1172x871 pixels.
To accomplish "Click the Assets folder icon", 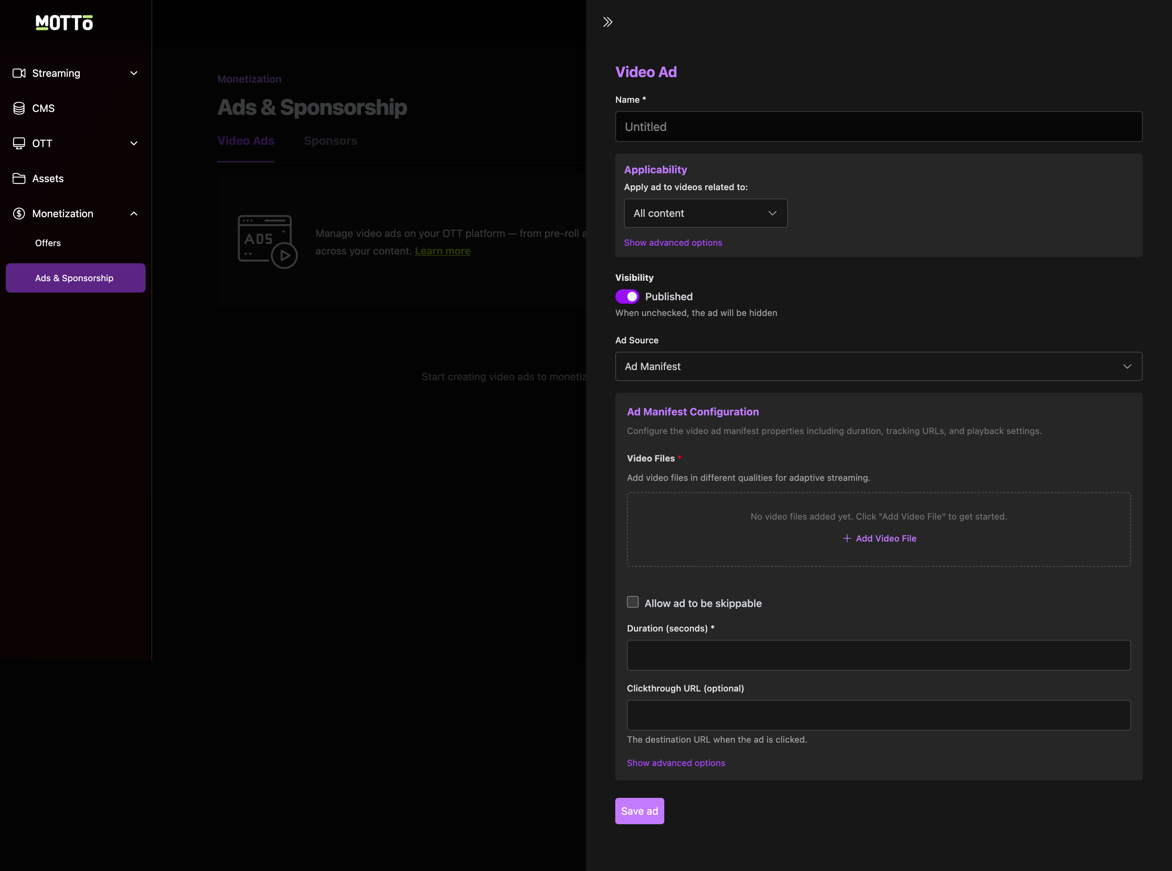I will (x=19, y=179).
